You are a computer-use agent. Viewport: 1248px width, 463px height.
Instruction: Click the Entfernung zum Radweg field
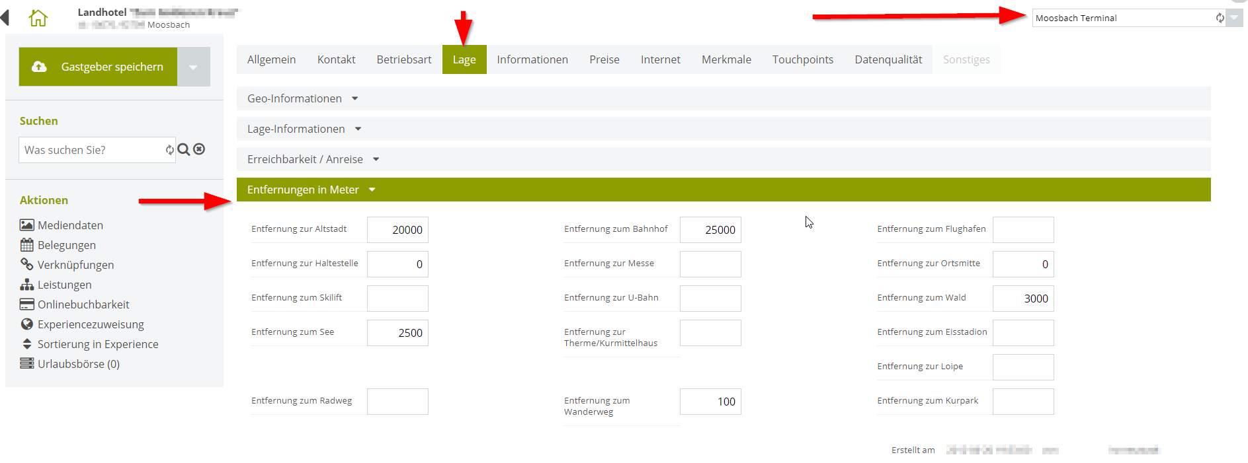[397, 402]
